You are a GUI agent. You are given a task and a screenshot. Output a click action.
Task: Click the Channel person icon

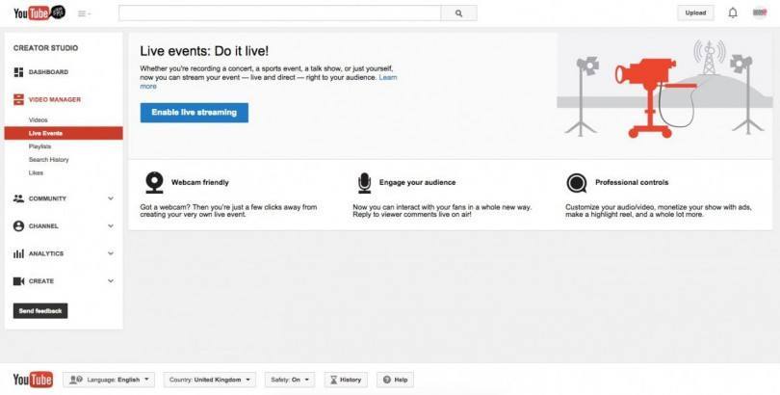(x=18, y=225)
